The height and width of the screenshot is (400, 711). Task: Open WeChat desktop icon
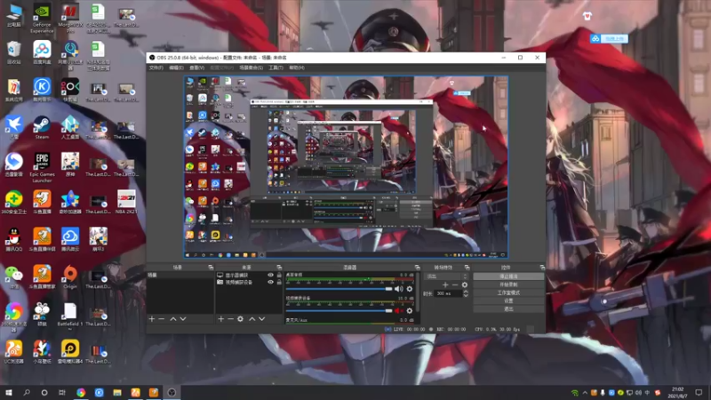click(14, 276)
